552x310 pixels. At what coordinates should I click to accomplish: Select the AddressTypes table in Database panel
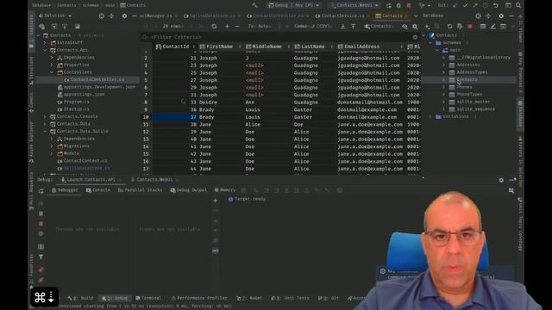coord(469,72)
